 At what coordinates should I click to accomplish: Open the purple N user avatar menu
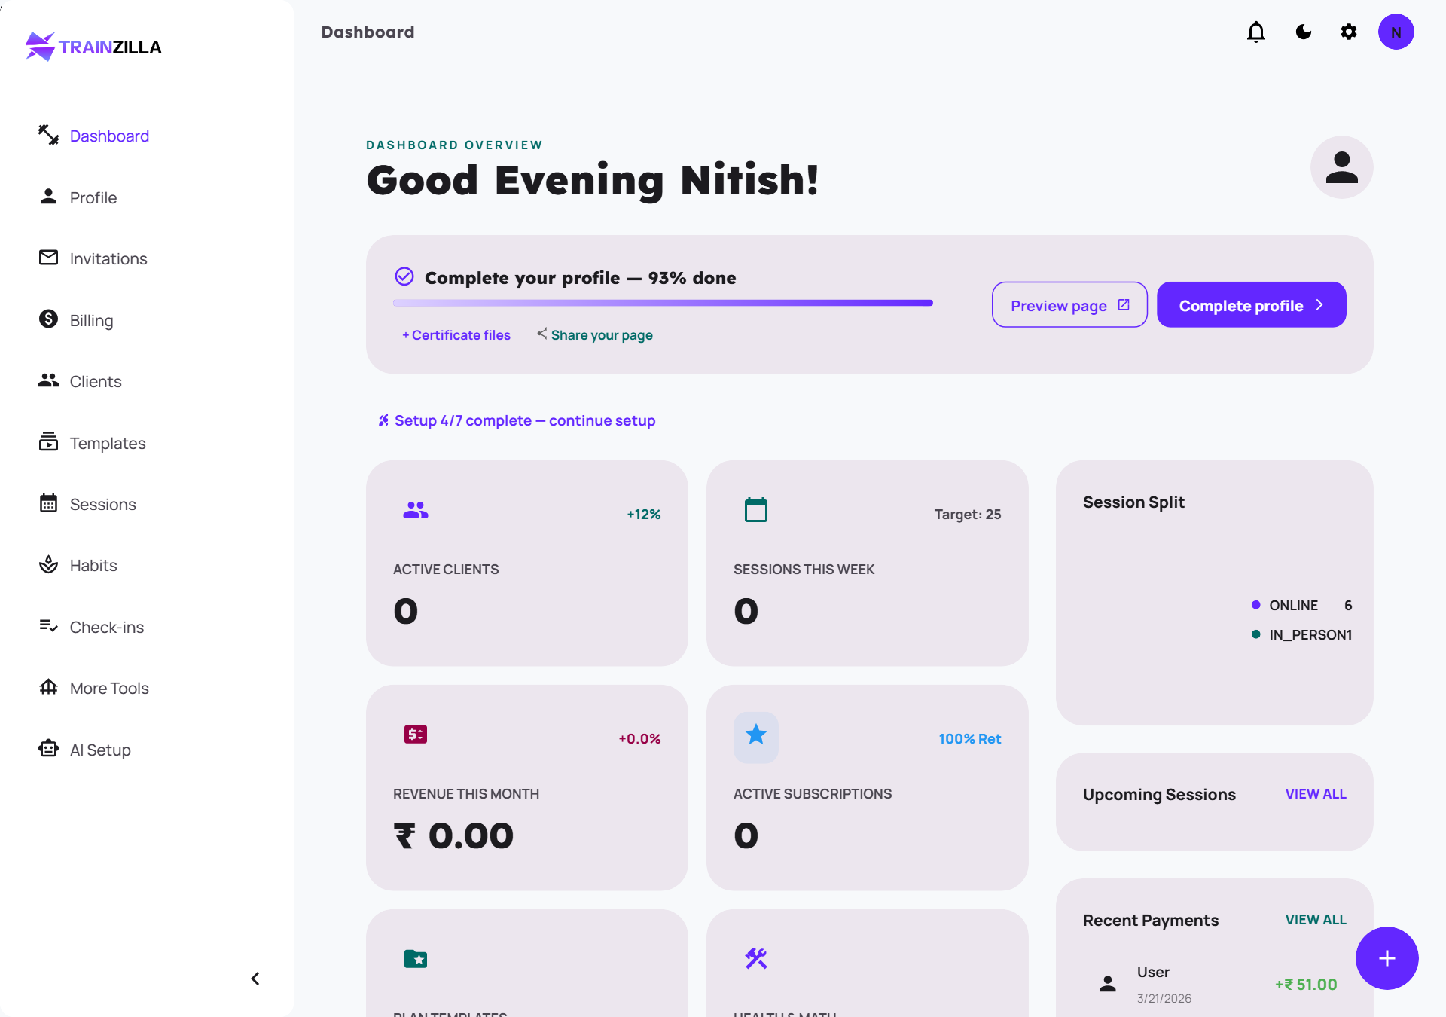tap(1396, 32)
